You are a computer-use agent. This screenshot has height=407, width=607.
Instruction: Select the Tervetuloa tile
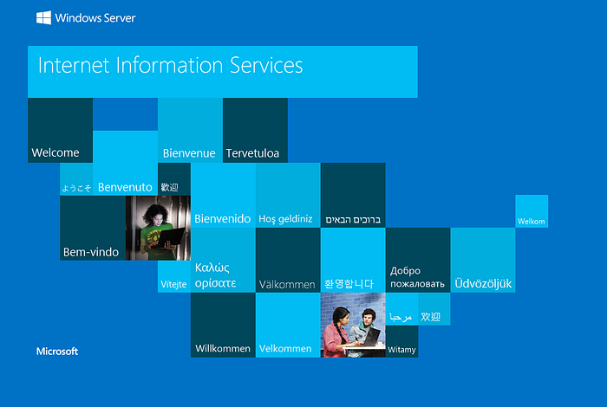pos(255,130)
